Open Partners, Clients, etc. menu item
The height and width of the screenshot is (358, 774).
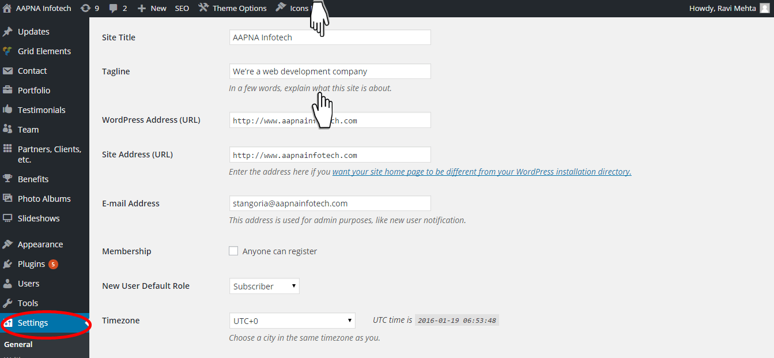pyautogui.click(x=50, y=154)
